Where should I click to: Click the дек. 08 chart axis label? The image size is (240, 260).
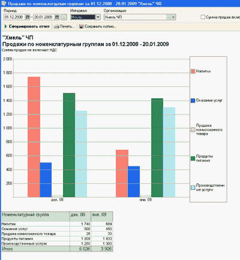[57, 199]
